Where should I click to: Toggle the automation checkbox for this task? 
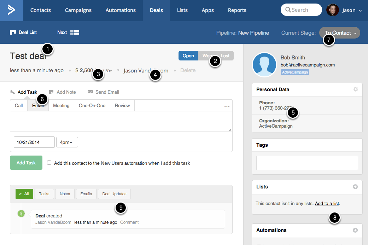coord(49,163)
